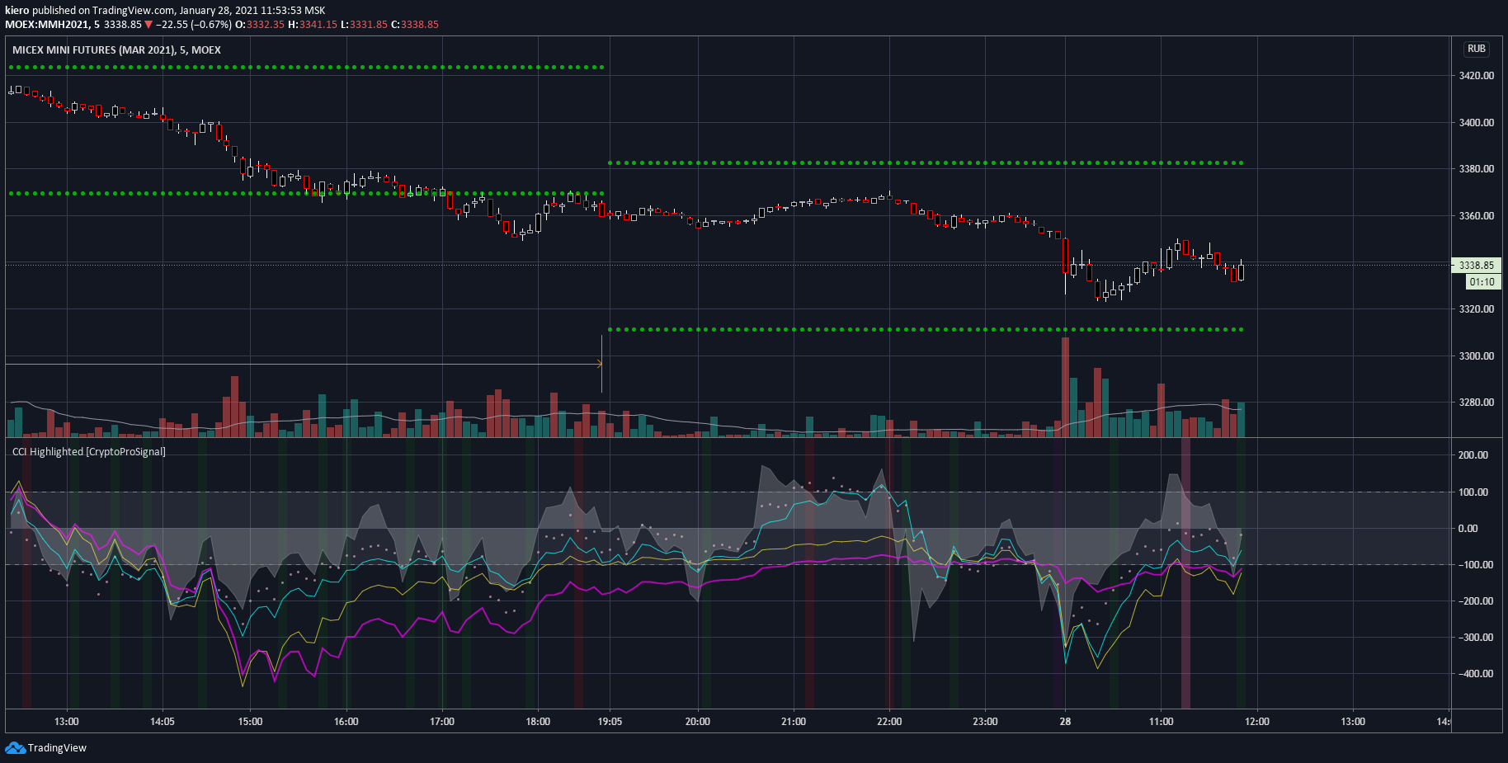Click the day 28 date axis label

click(x=1065, y=722)
